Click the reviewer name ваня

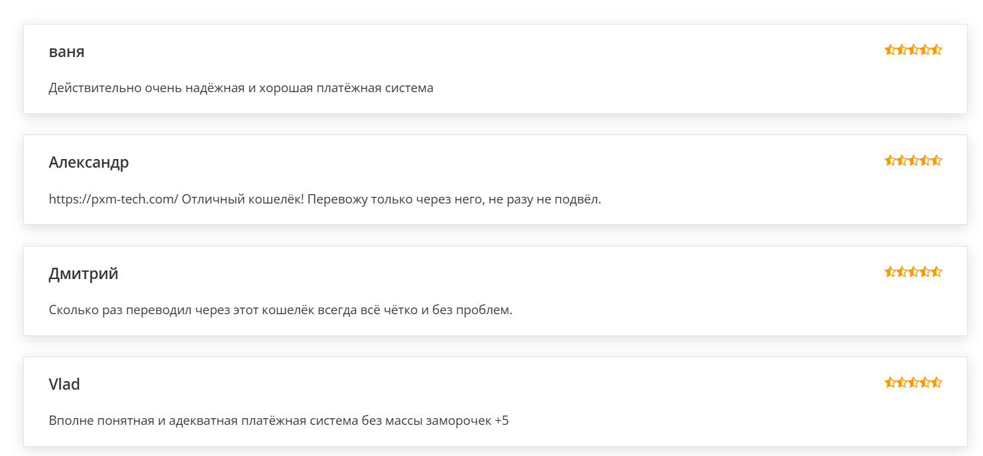point(66,52)
